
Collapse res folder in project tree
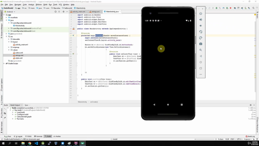(6, 36)
